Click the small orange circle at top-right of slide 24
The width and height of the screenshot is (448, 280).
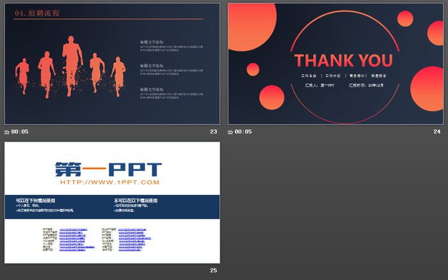(405, 20)
